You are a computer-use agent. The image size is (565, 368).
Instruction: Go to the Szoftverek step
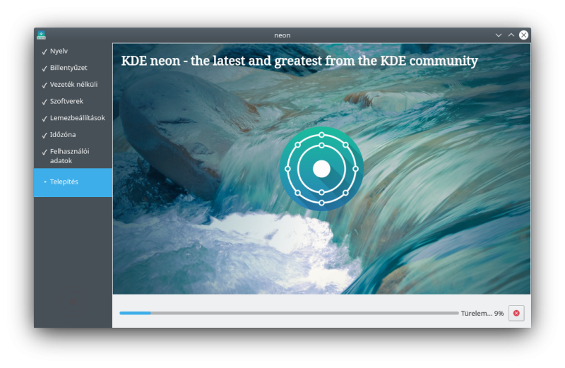click(x=66, y=101)
